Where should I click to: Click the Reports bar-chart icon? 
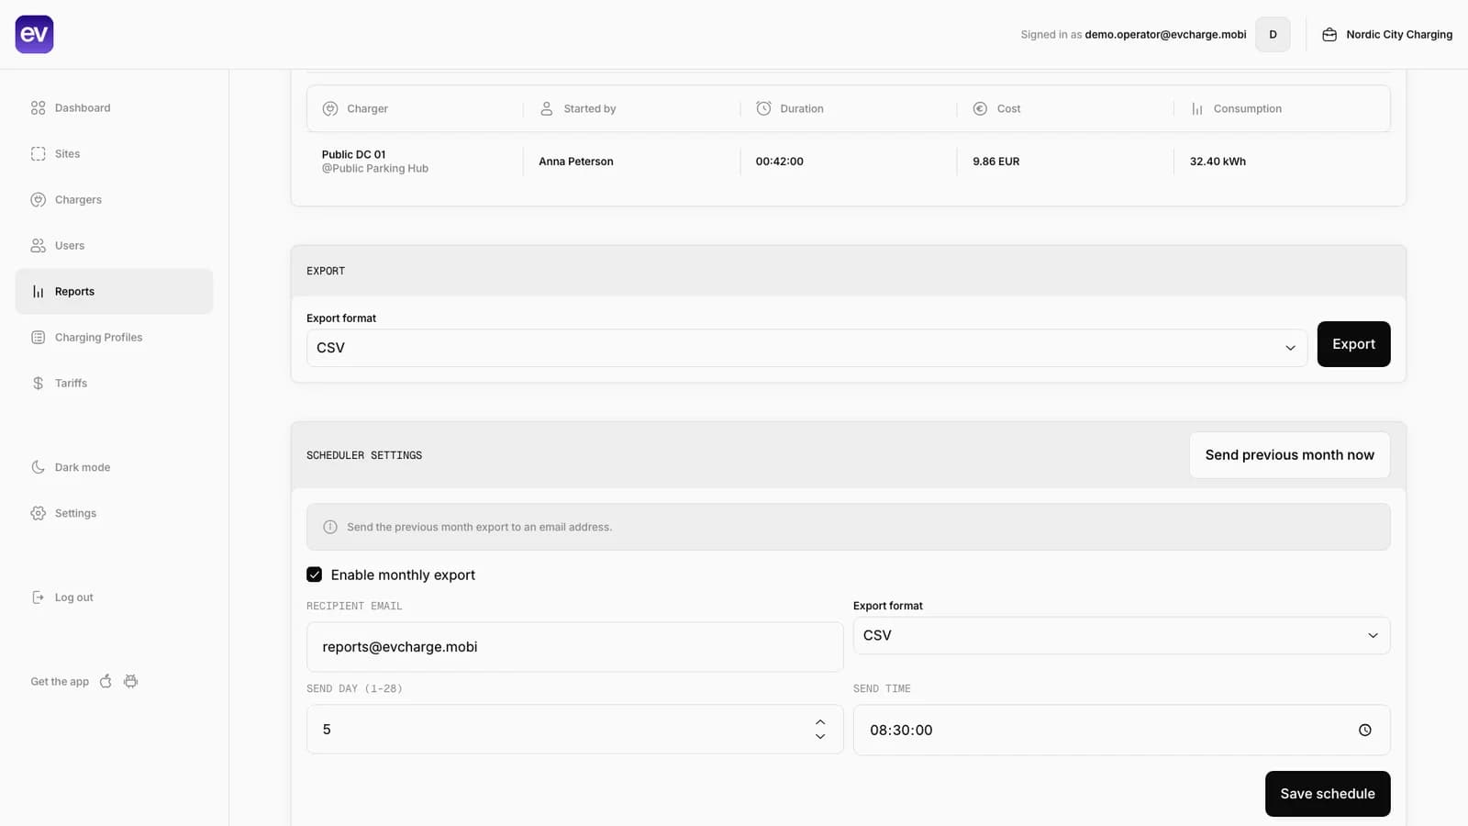coord(38,291)
